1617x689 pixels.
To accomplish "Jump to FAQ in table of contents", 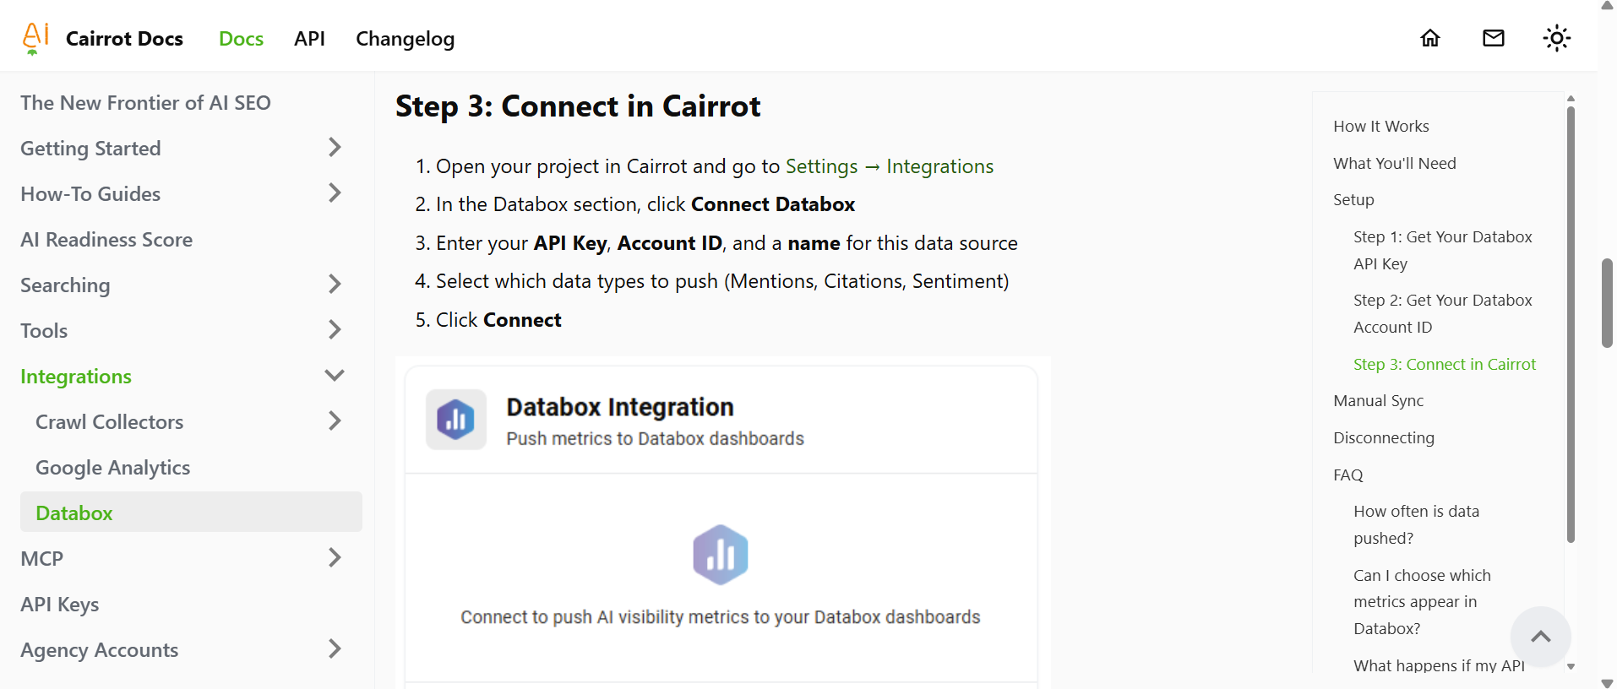I will coord(1348,475).
